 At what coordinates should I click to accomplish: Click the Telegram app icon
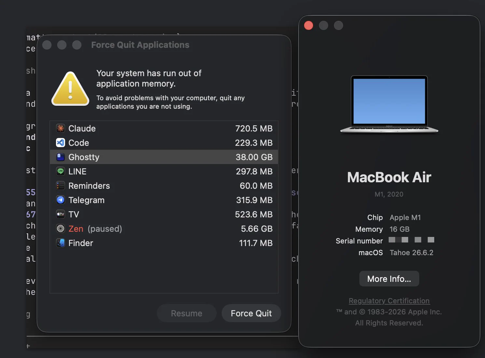click(x=61, y=200)
